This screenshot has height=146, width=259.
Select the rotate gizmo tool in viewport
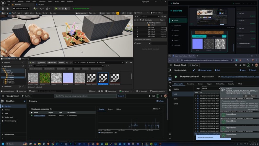click(x=13, y=13)
